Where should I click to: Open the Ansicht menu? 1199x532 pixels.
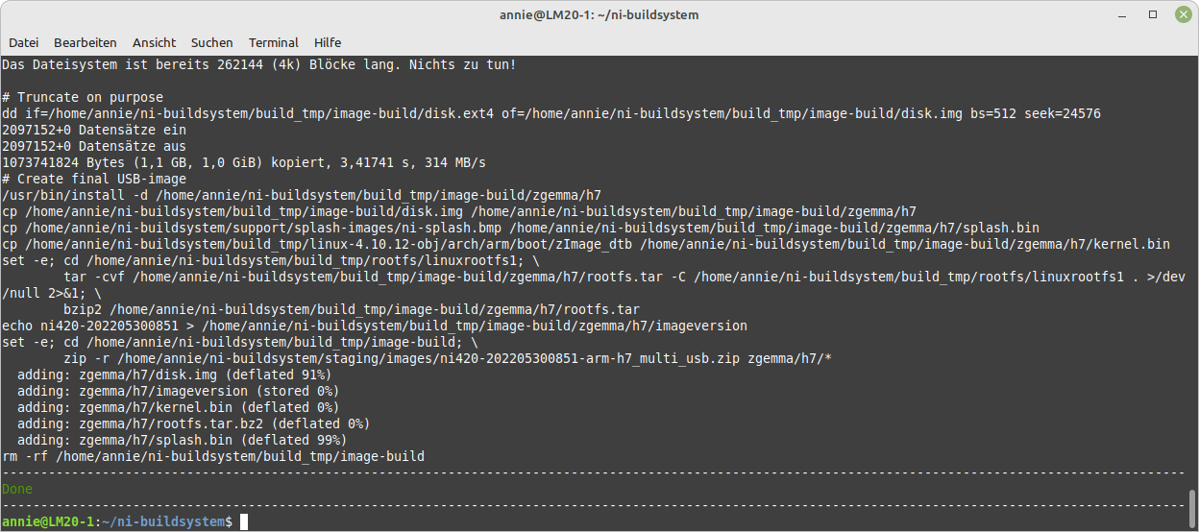[154, 42]
